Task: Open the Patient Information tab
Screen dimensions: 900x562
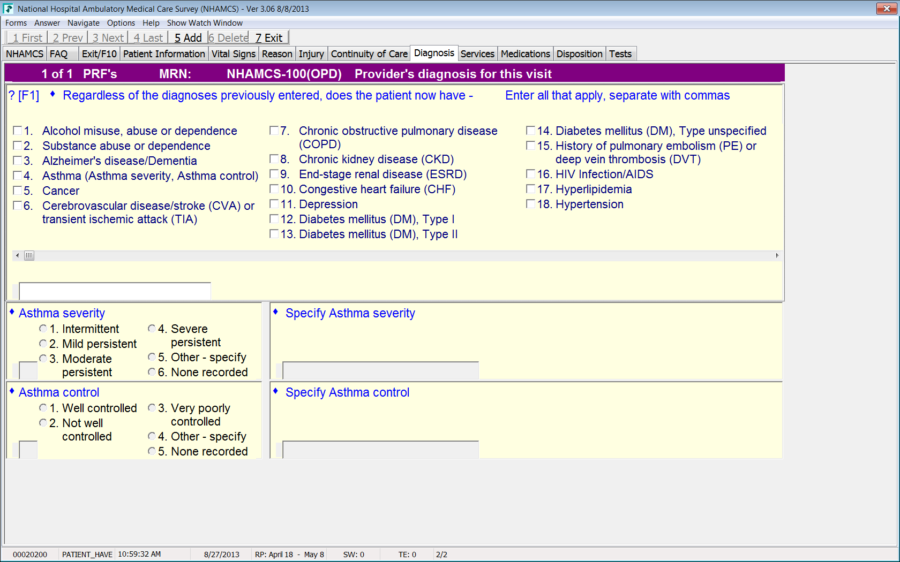Action: (164, 54)
